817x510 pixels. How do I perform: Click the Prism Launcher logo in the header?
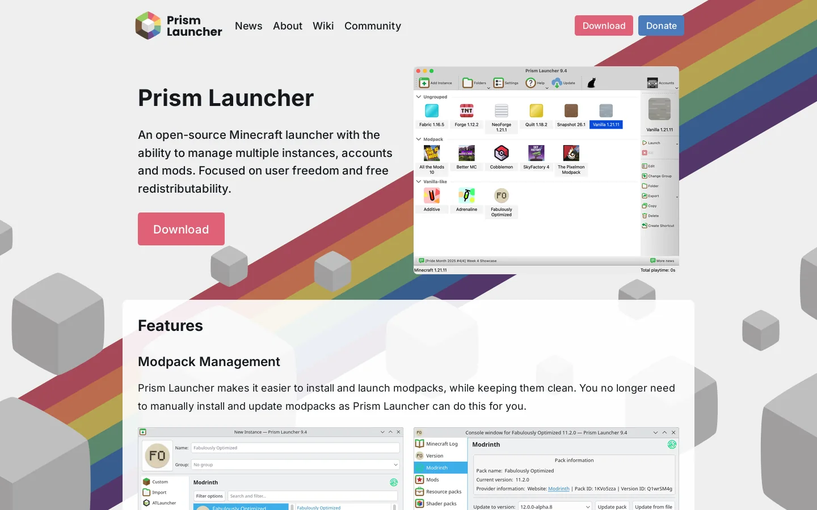tap(179, 25)
